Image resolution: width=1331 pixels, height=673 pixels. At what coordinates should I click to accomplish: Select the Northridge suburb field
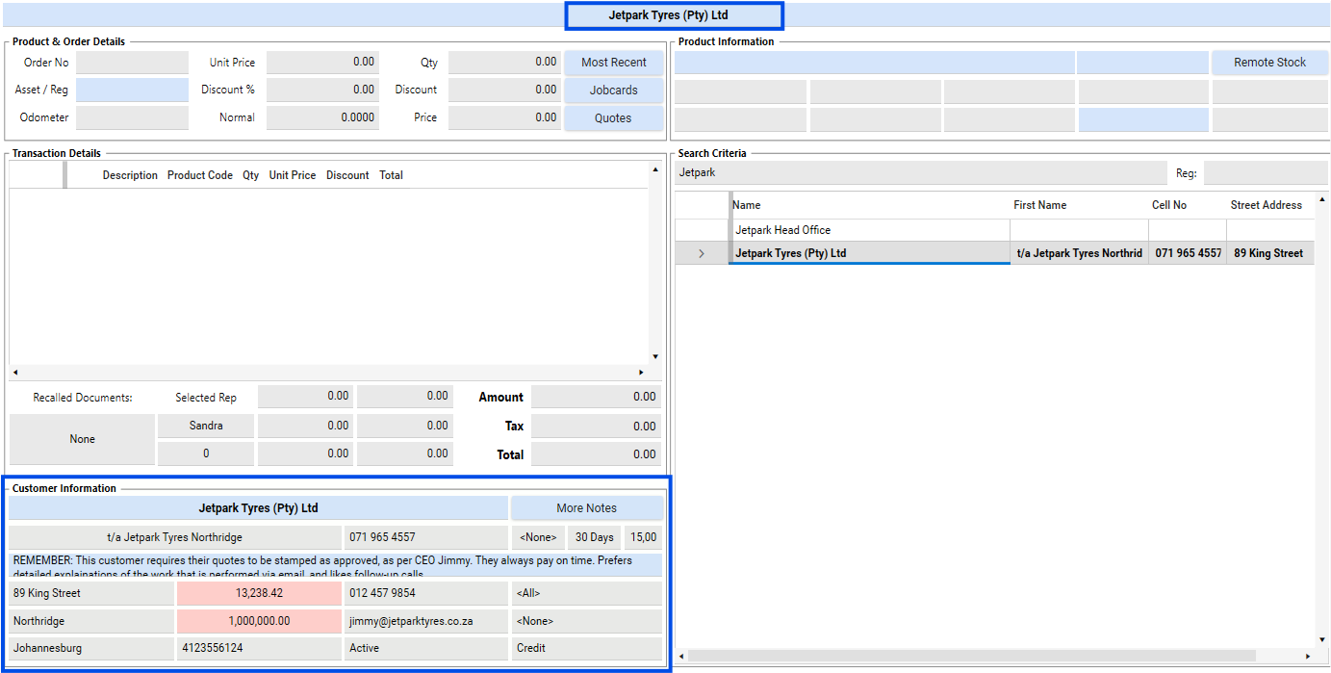point(92,621)
